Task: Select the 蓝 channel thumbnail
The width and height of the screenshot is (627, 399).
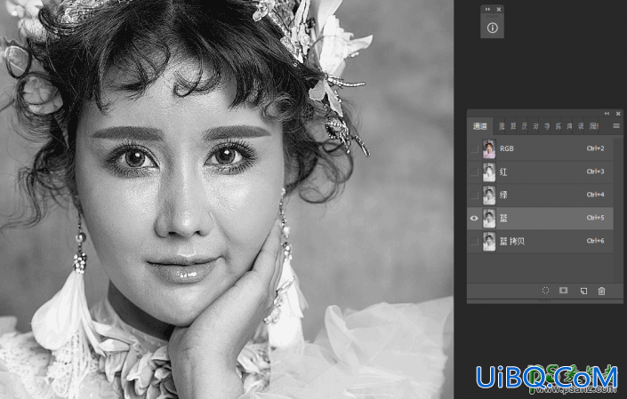Action: click(489, 219)
